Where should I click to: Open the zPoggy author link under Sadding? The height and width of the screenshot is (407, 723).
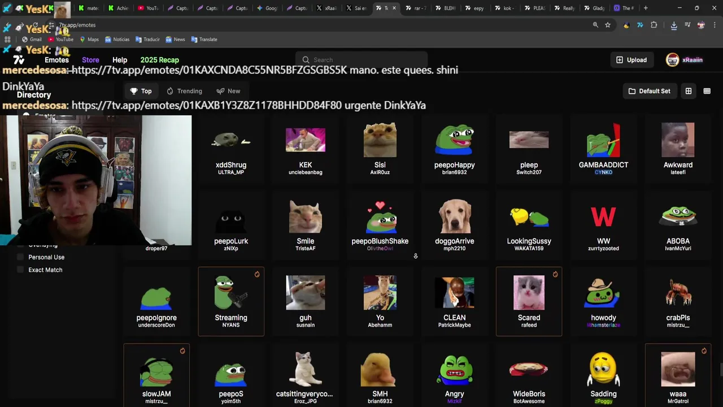pyautogui.click(x=603, y=401)
